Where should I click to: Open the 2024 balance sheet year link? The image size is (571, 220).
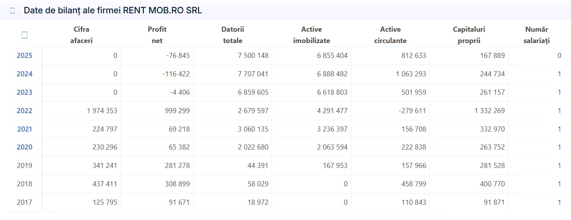(24, 74)
